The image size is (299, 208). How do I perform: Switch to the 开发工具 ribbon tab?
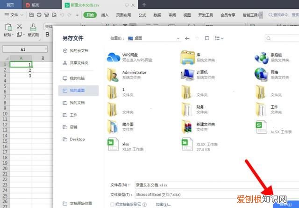tap(206, 15)
